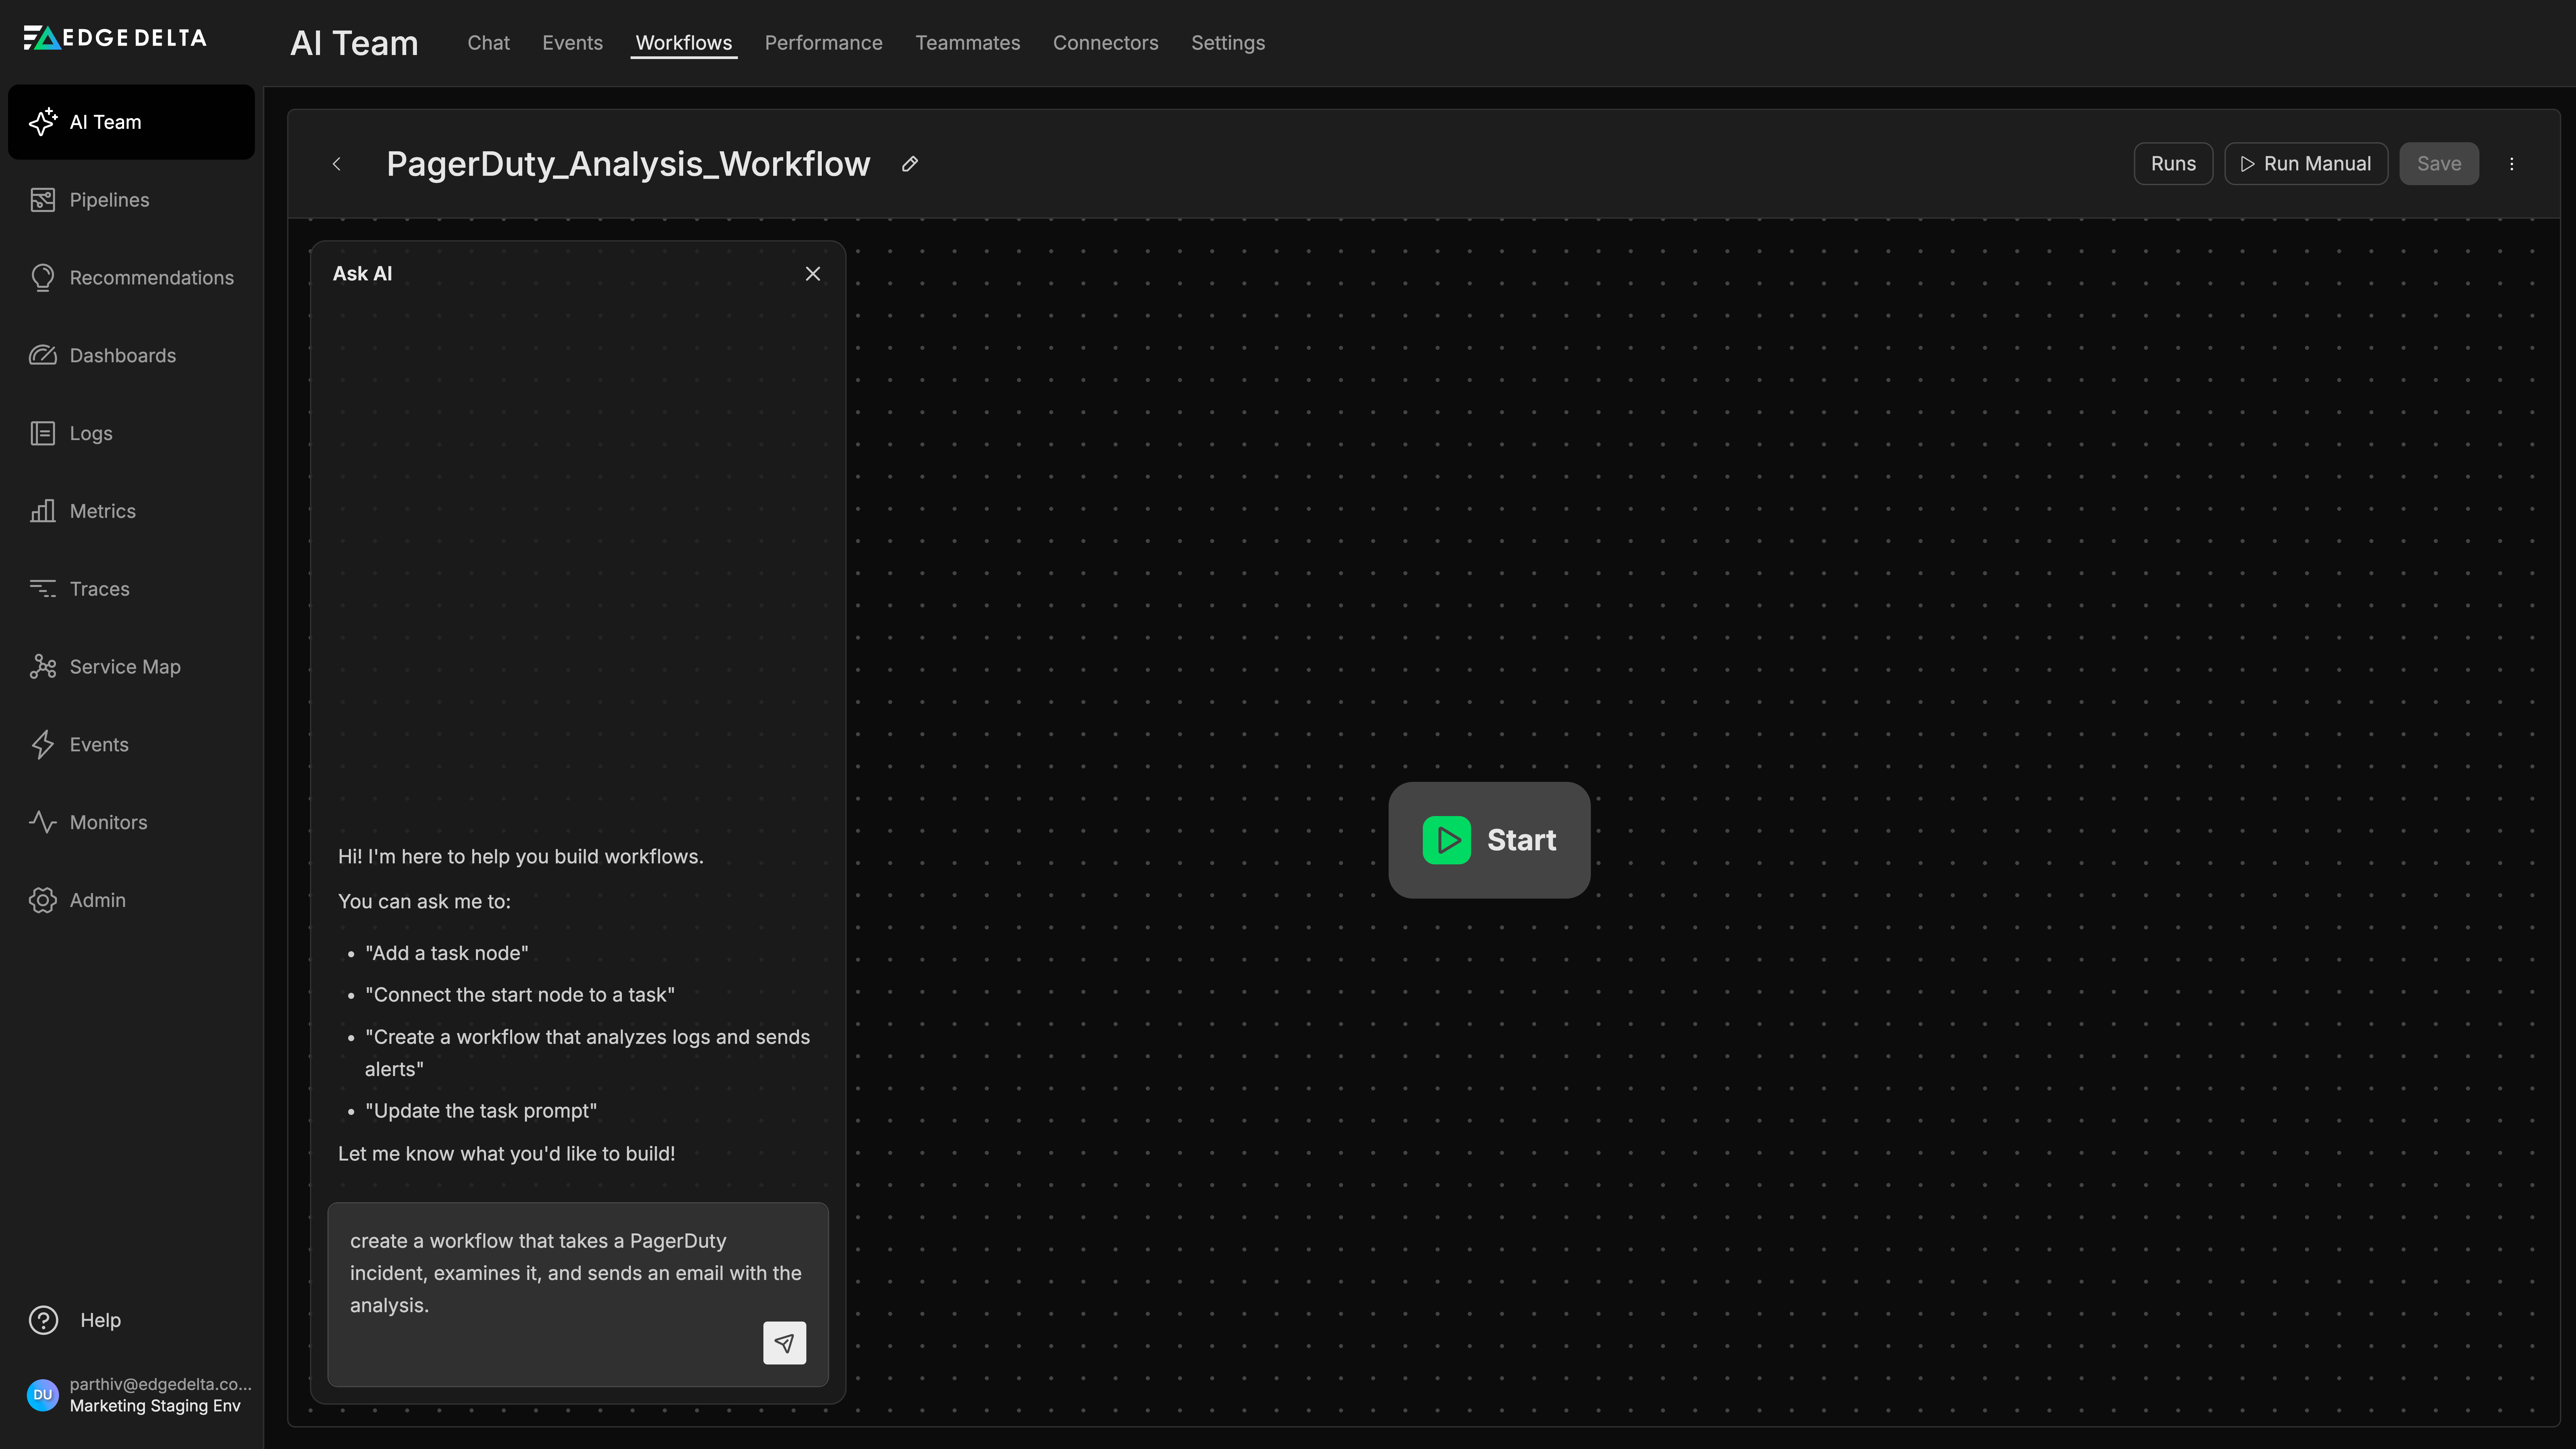
Task: Select the green Start node icon
Action: coord(1447,840)
